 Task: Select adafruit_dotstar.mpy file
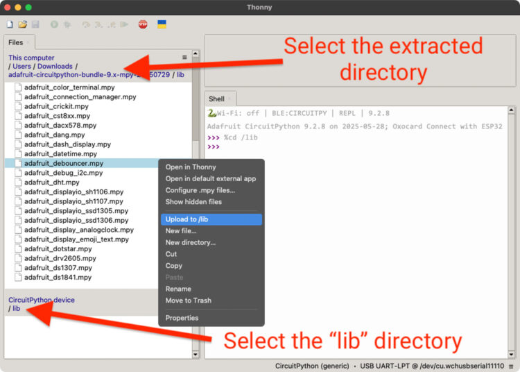(x=58, y=249)
